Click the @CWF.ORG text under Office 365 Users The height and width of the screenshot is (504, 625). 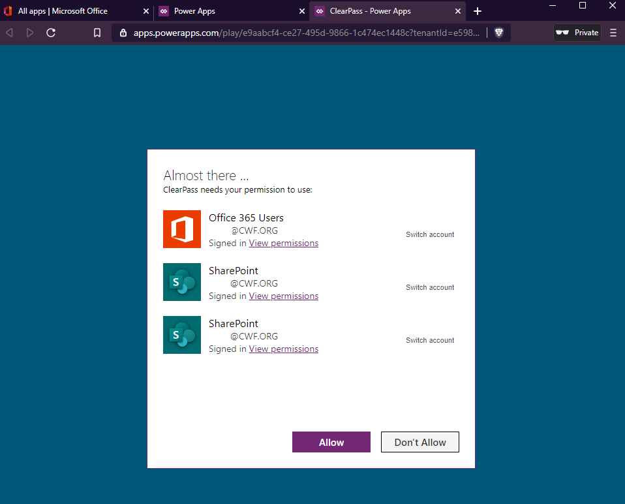pyautogui.click(x=254, y=230)
